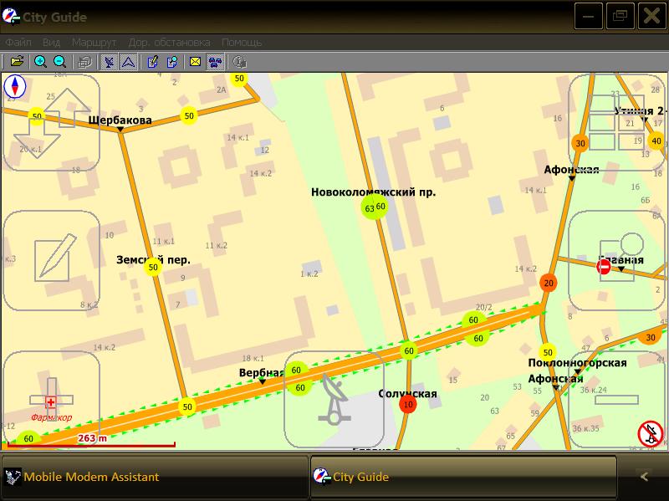Zoom in using the plus magnifier
The image size is (669, 501).
40,61
